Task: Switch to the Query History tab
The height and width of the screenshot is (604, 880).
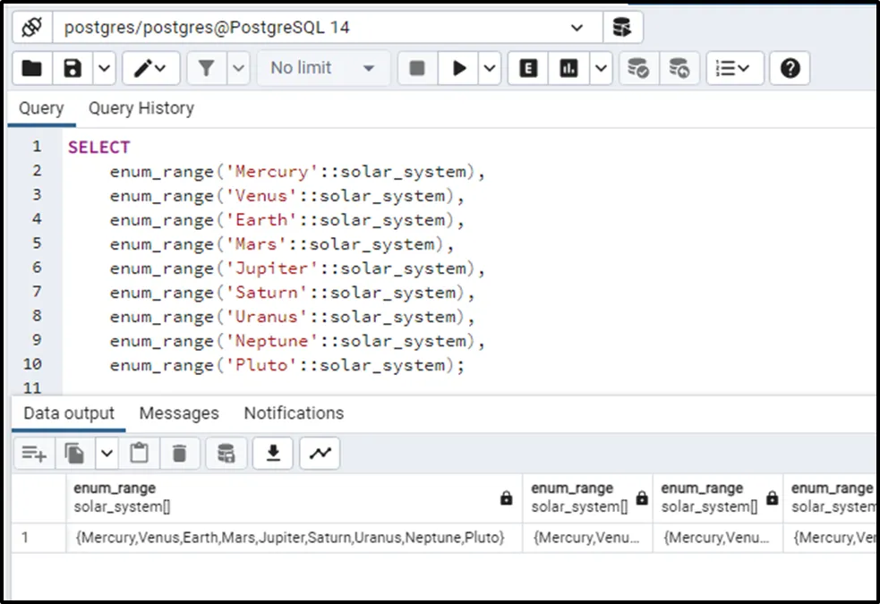Action: click(x=141, y=108)
